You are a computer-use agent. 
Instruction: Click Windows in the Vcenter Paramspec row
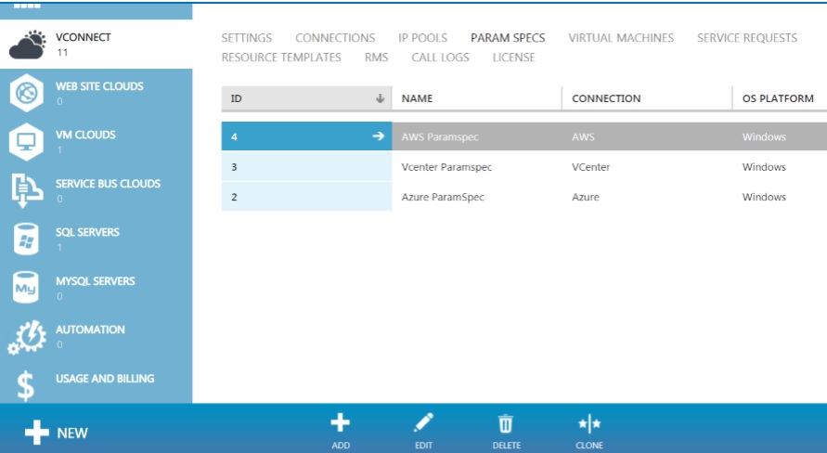coord(764,167)
